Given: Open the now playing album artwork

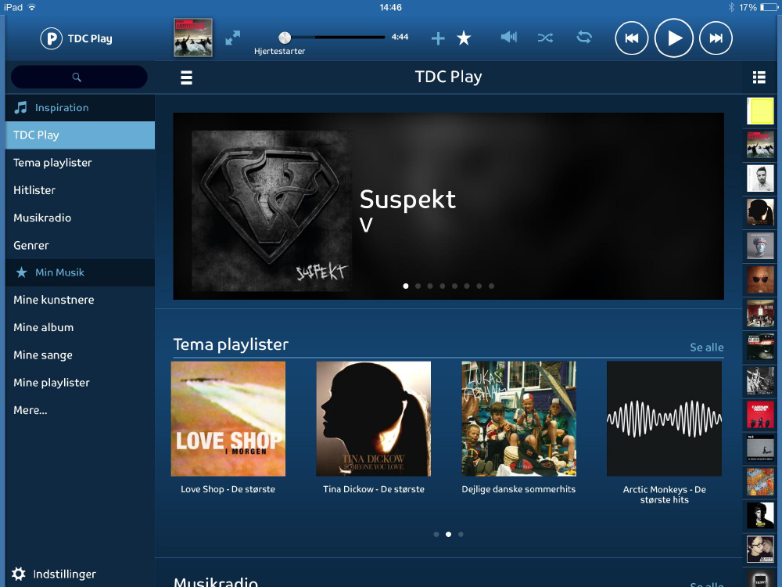Looking at the screenshot, I should (192, 38).
